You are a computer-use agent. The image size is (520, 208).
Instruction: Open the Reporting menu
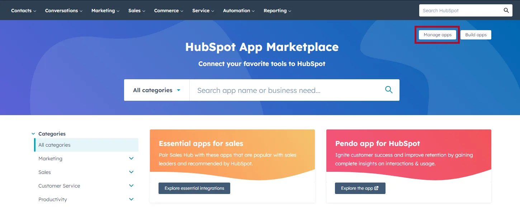point(277,11)
